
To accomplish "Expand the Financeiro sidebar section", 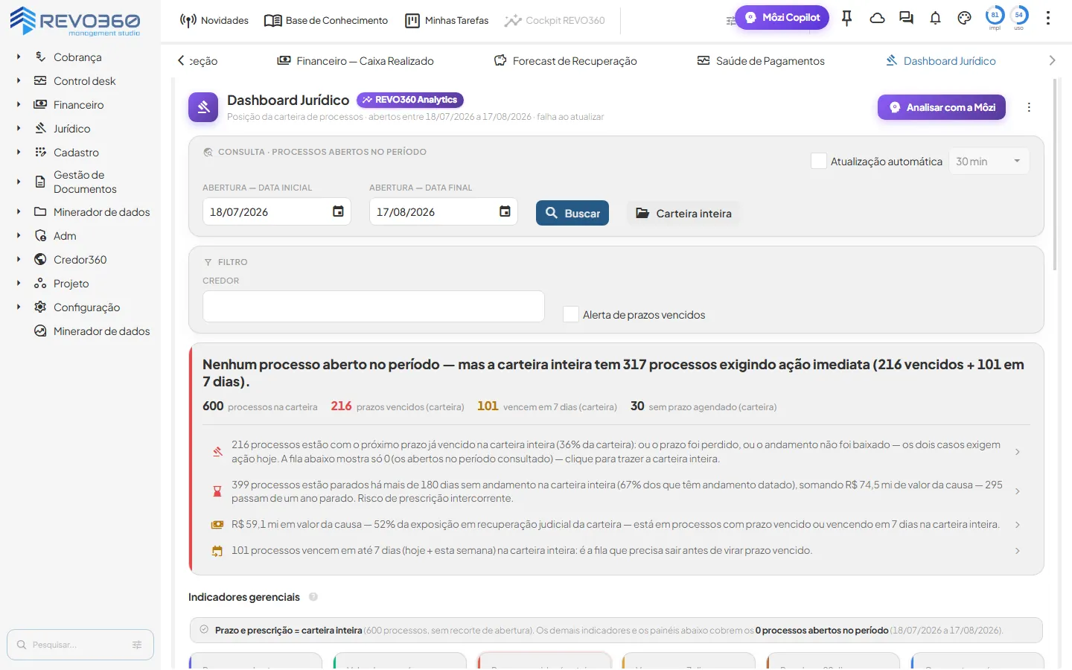I will click(19, 105).
